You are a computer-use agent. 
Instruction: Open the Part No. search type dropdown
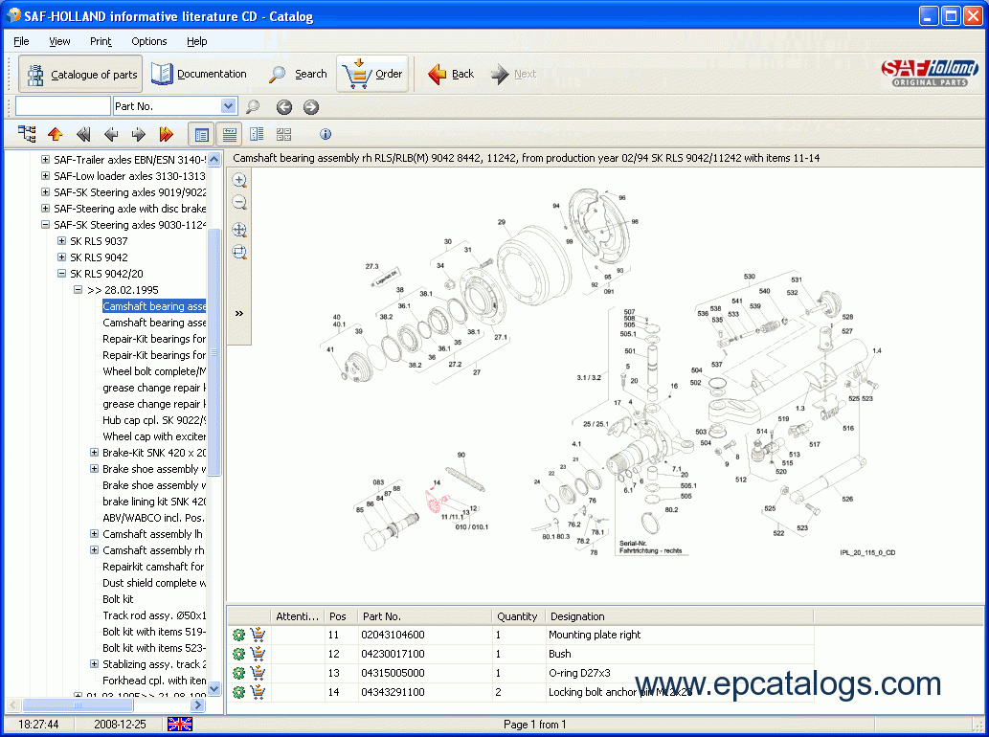pyautogui.click(x=228, y=106)
